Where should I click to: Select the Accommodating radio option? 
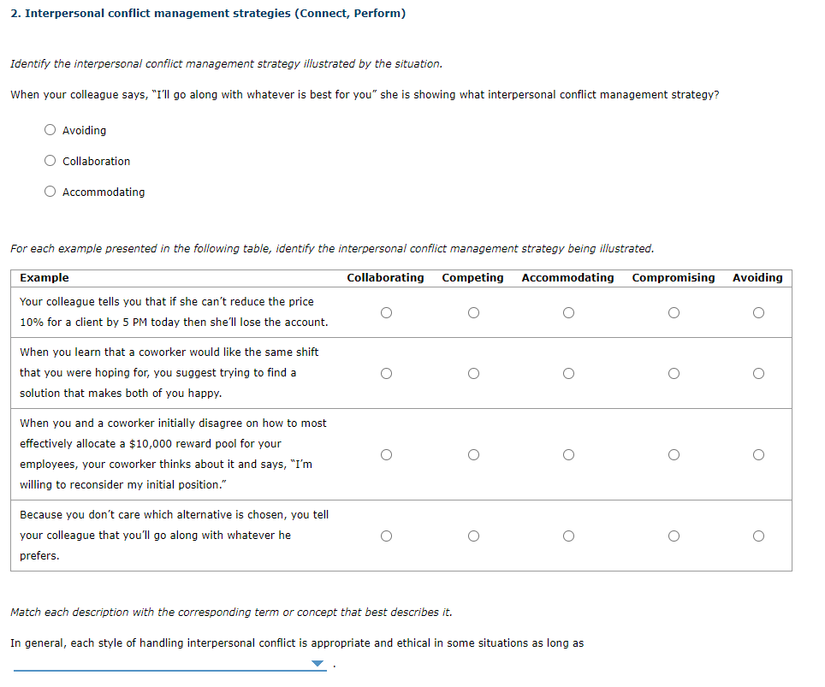tap(50, 191)
